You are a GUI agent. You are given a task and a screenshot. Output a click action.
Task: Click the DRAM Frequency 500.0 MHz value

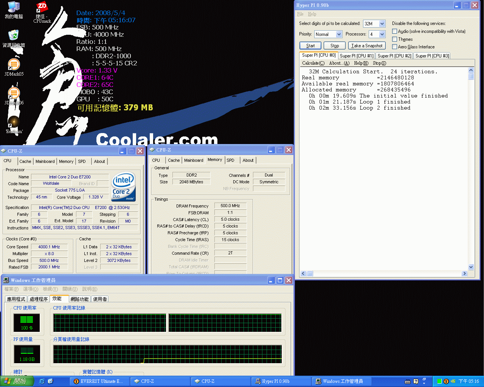click(230, 206)
